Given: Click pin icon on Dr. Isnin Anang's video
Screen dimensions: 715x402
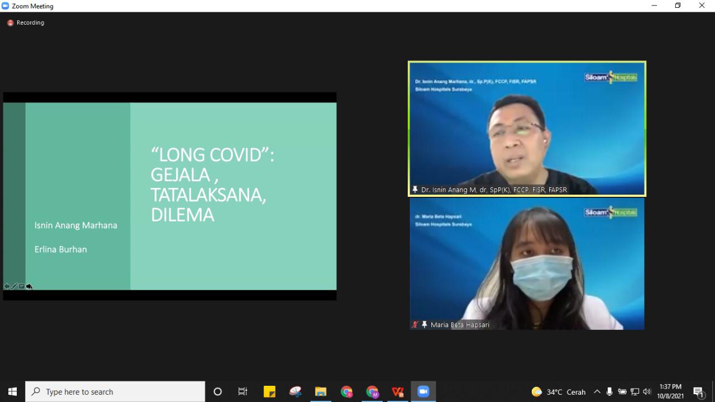Looking at the screenshot, I should coord(415,190).
